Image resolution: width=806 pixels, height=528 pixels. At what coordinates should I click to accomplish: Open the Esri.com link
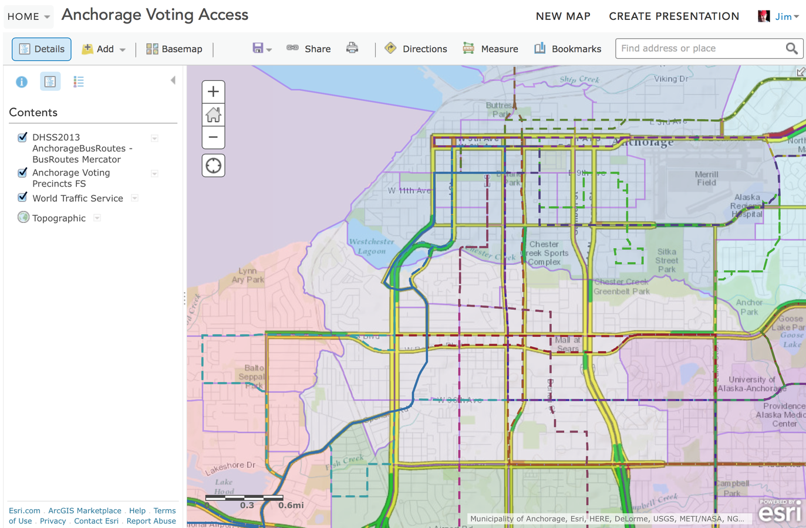click(25, 511)
